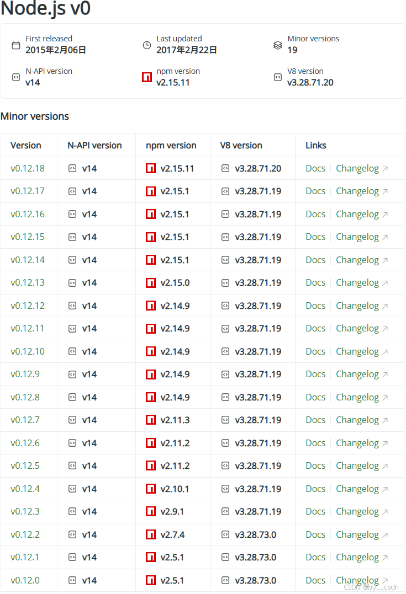
Task: Click the external-link arrow in row v0.12.4
Action: coord(385,489)
